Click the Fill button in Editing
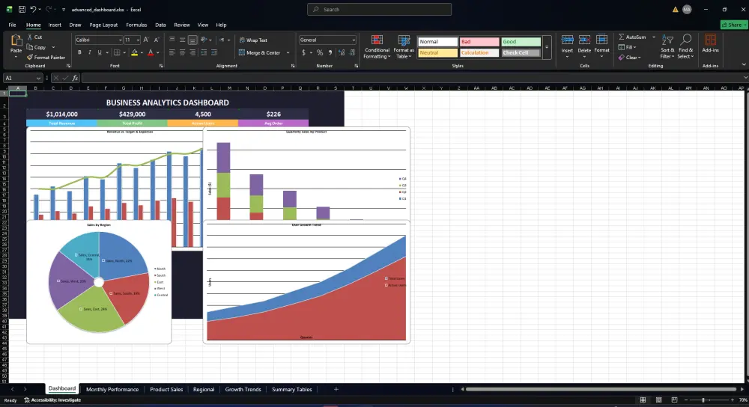 coord(627,47)
